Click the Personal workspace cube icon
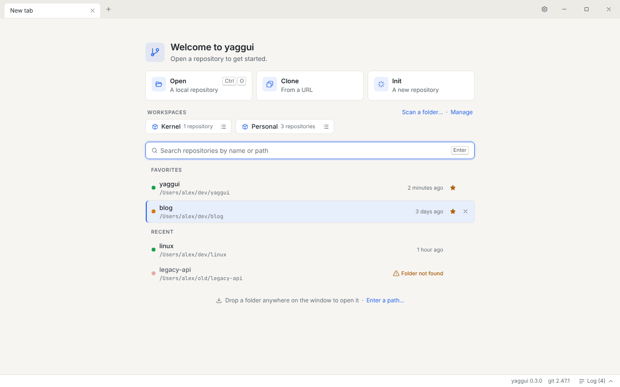Image resolution: width=620 pixels, height=387 pixels. coord(245,127)
